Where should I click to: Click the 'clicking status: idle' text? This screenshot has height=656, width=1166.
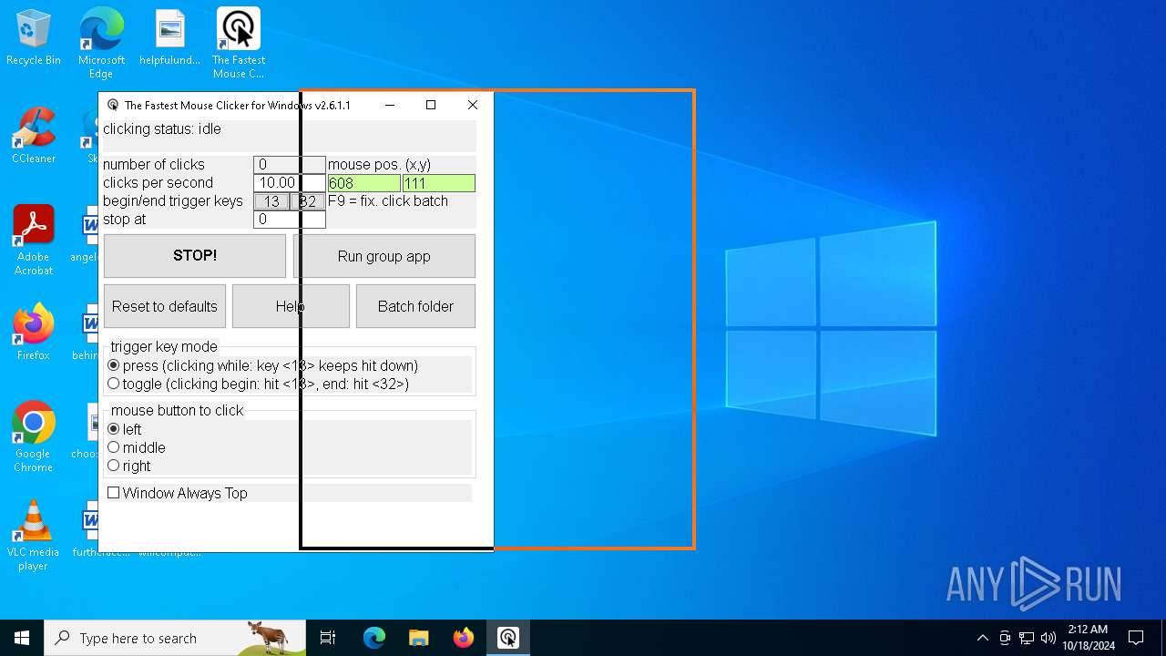click(162, 129)
